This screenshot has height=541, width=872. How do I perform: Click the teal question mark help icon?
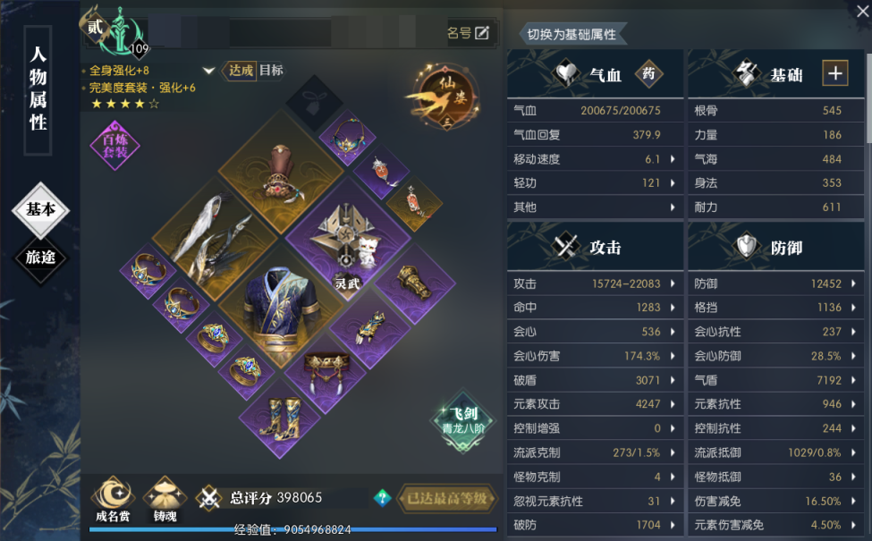pos(382,498)
